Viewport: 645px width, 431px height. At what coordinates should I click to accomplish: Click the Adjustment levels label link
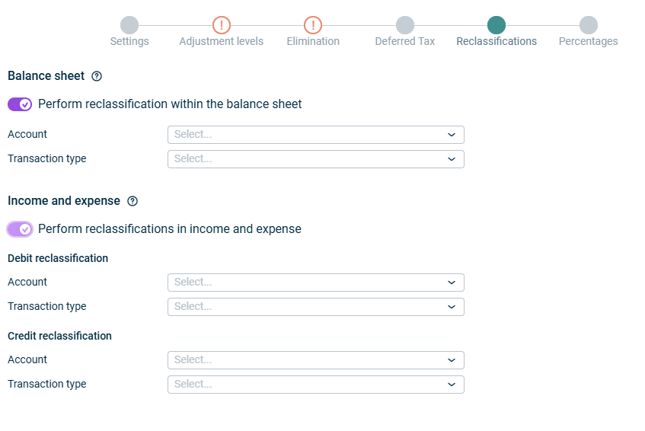pyautogui.click(x=221, y=41)
